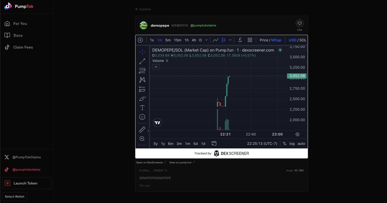Select the 1m chart interval

[160, 40]
